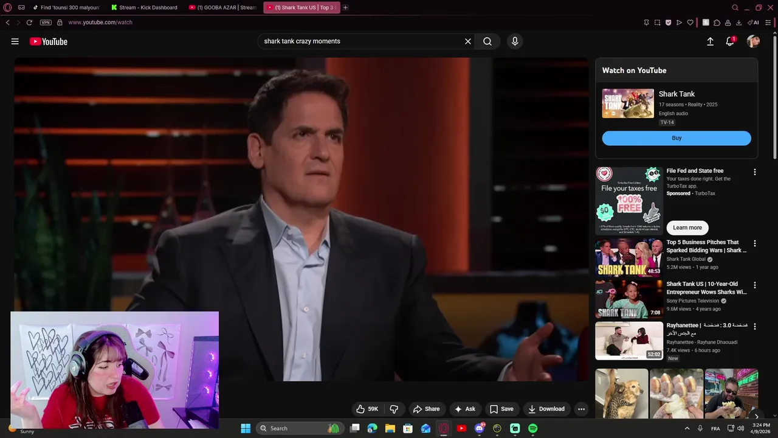The height and width of the screenshot is (438, 778).
Task: Switch to GOOBA AZAR Stream tab
Action: coord(222,7)
